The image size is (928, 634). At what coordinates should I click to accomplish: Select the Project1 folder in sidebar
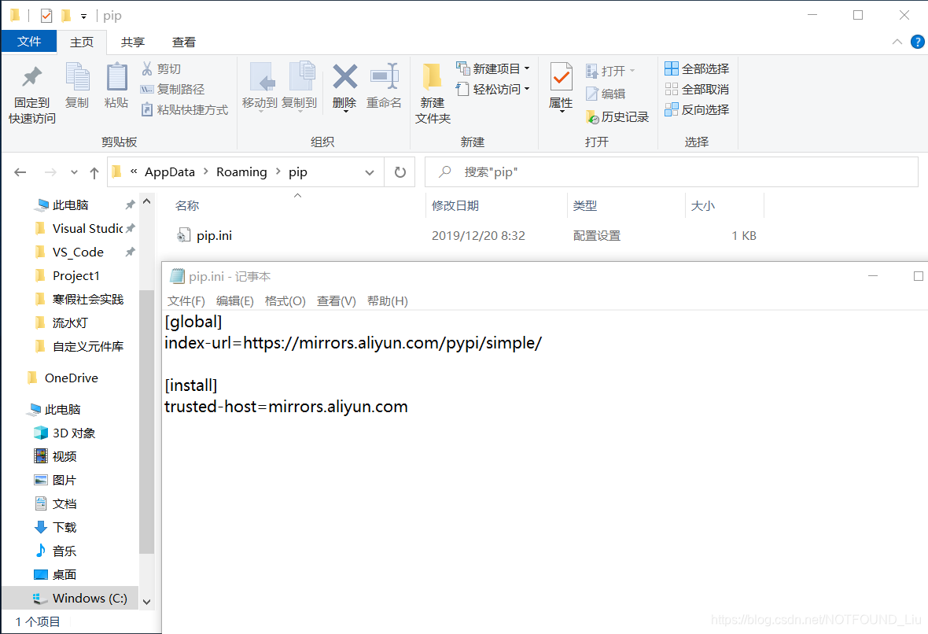tap(75, 276)
